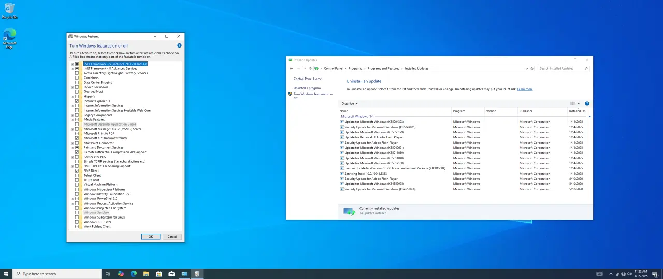Click OK in Windows Features dialog
The width and height of the screenshot is (663, 279).
tap(151, 236)
